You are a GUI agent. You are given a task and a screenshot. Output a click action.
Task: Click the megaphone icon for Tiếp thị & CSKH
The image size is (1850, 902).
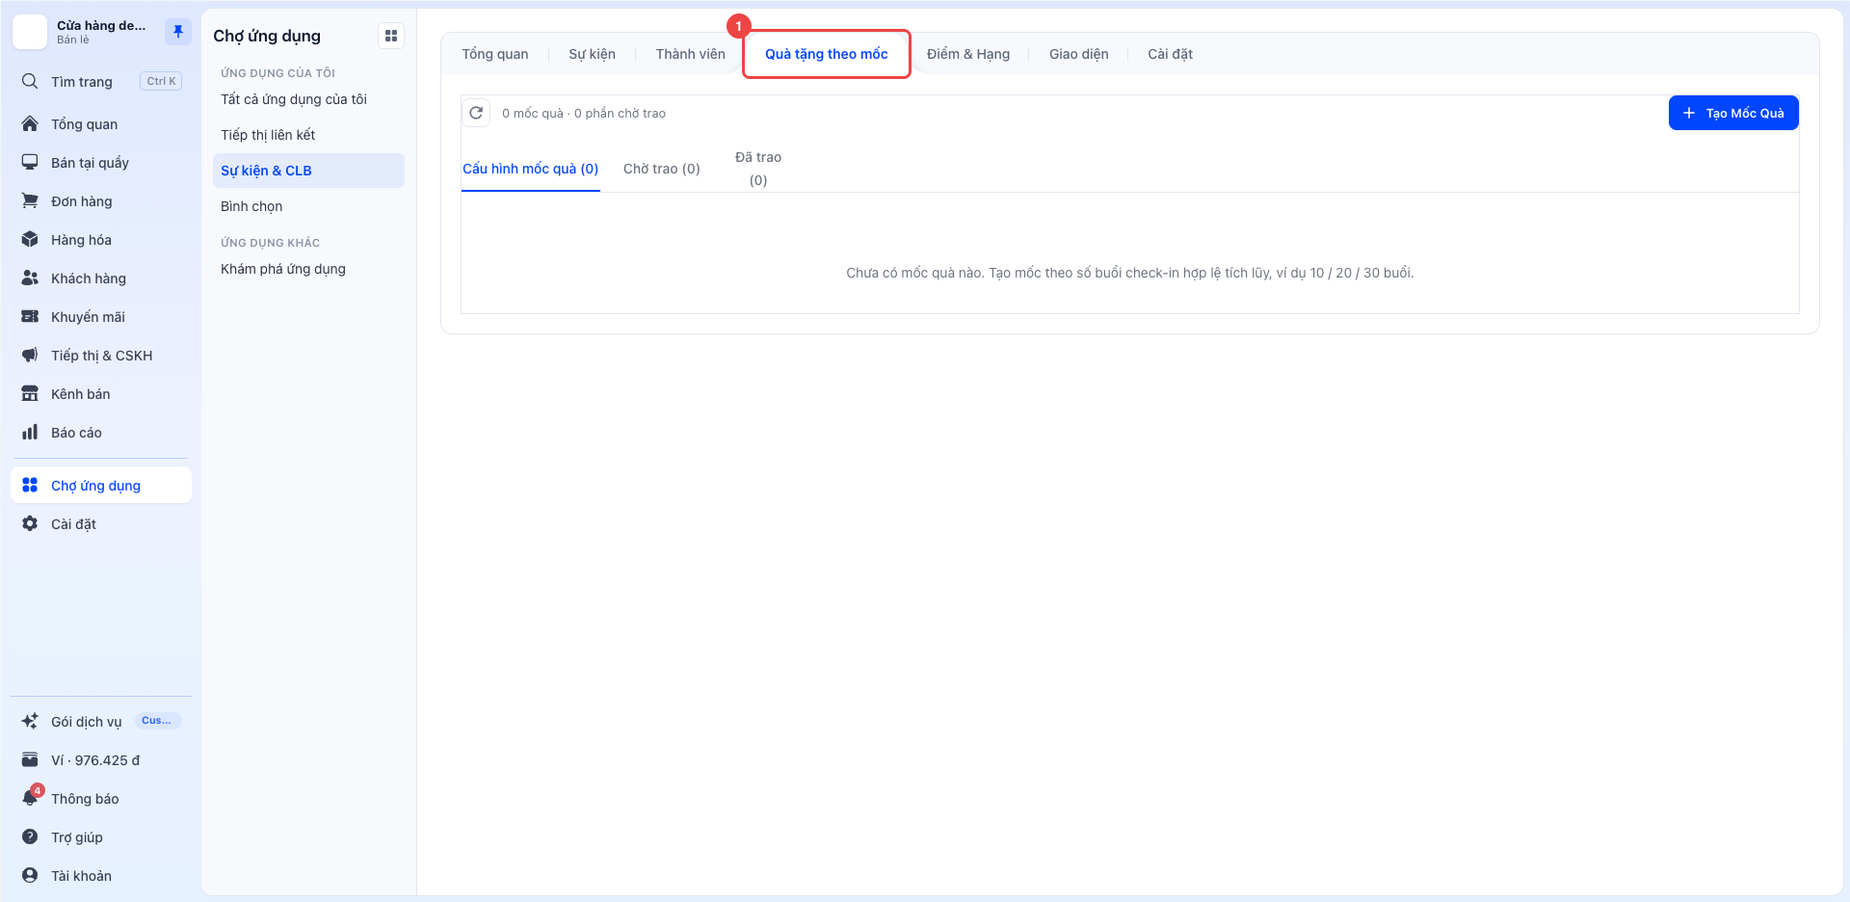point(30,355)
